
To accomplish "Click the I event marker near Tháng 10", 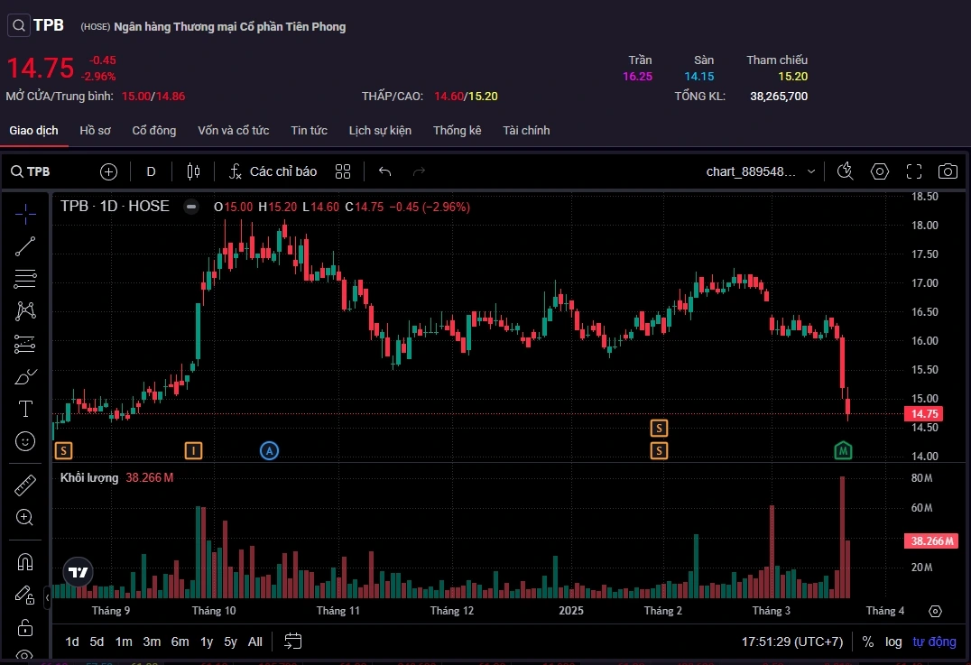I will [194, 451].
